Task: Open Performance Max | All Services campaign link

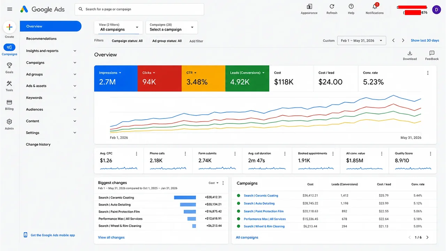Action: point(264,219)
